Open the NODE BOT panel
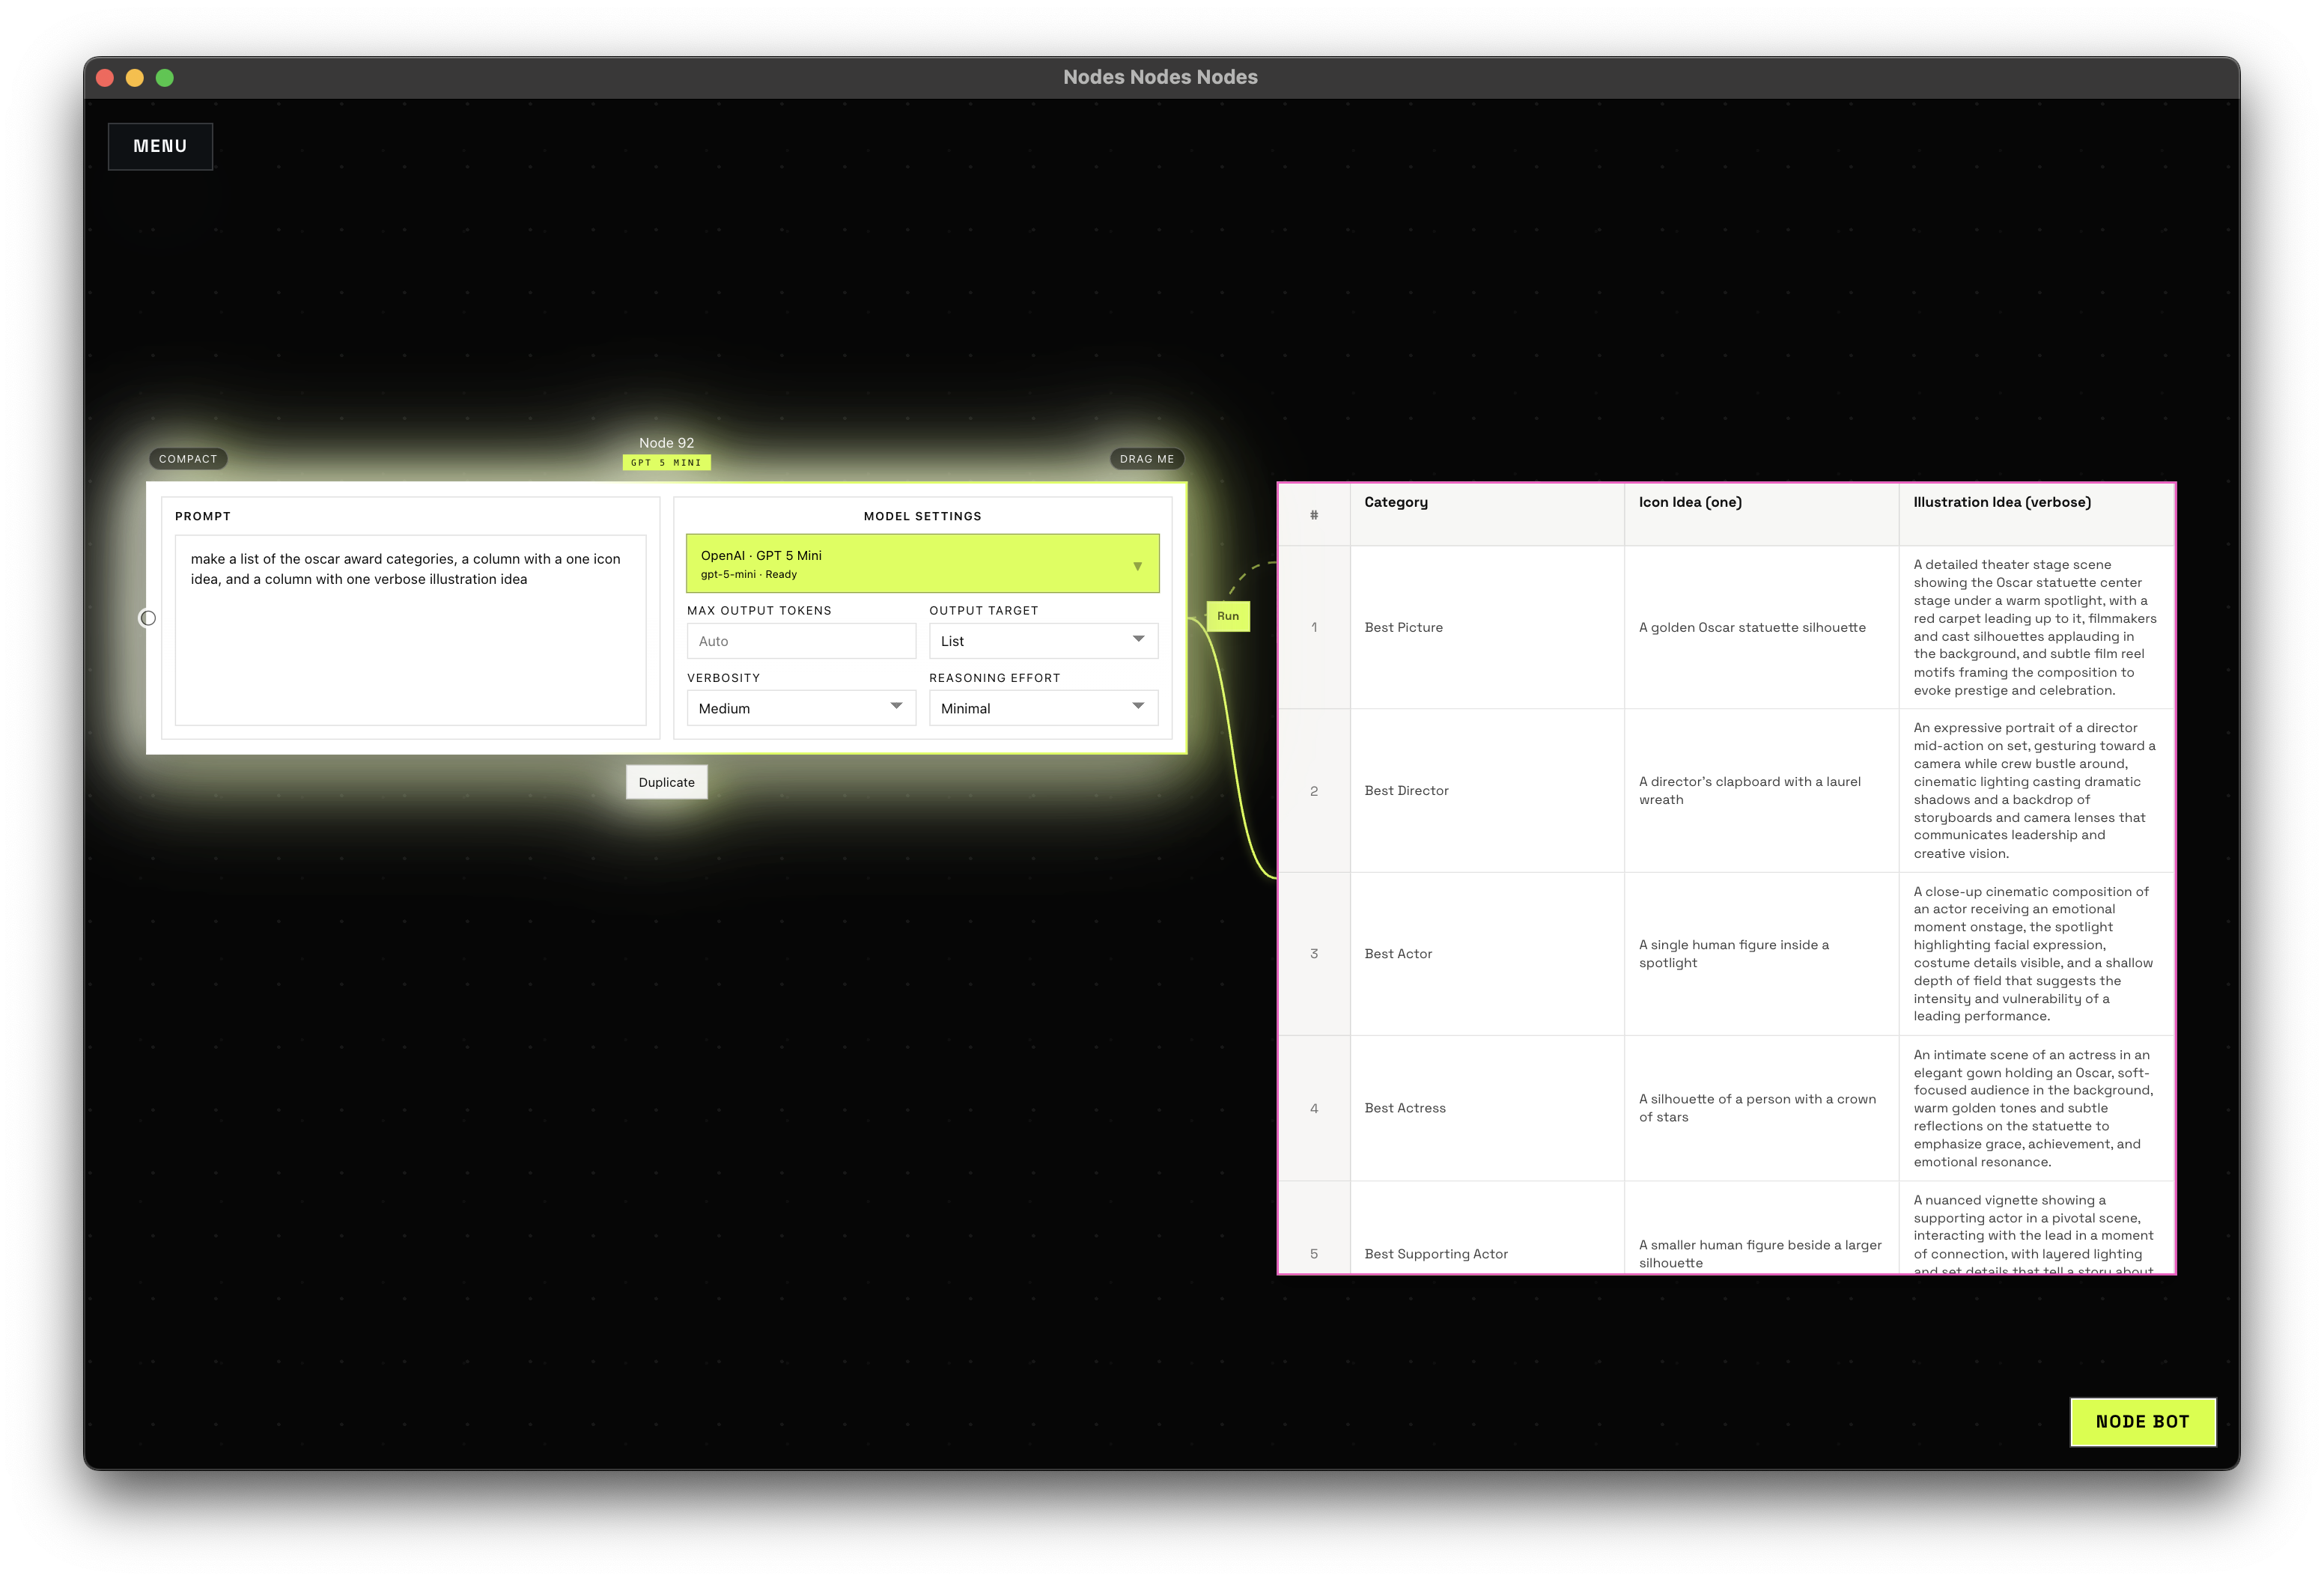Image resolution: width=2324 pixels, height=1581 pixels. click(2142, 1421)
